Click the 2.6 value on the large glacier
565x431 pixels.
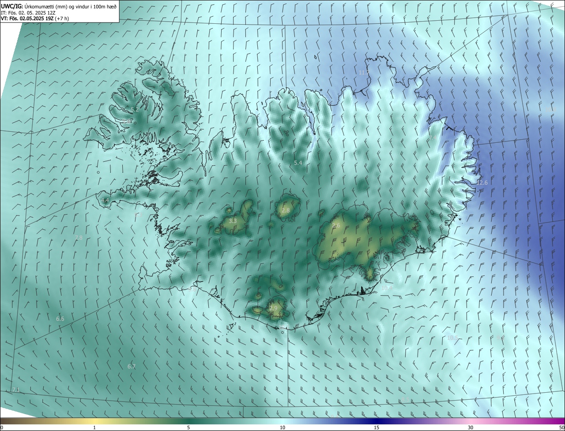336,226
